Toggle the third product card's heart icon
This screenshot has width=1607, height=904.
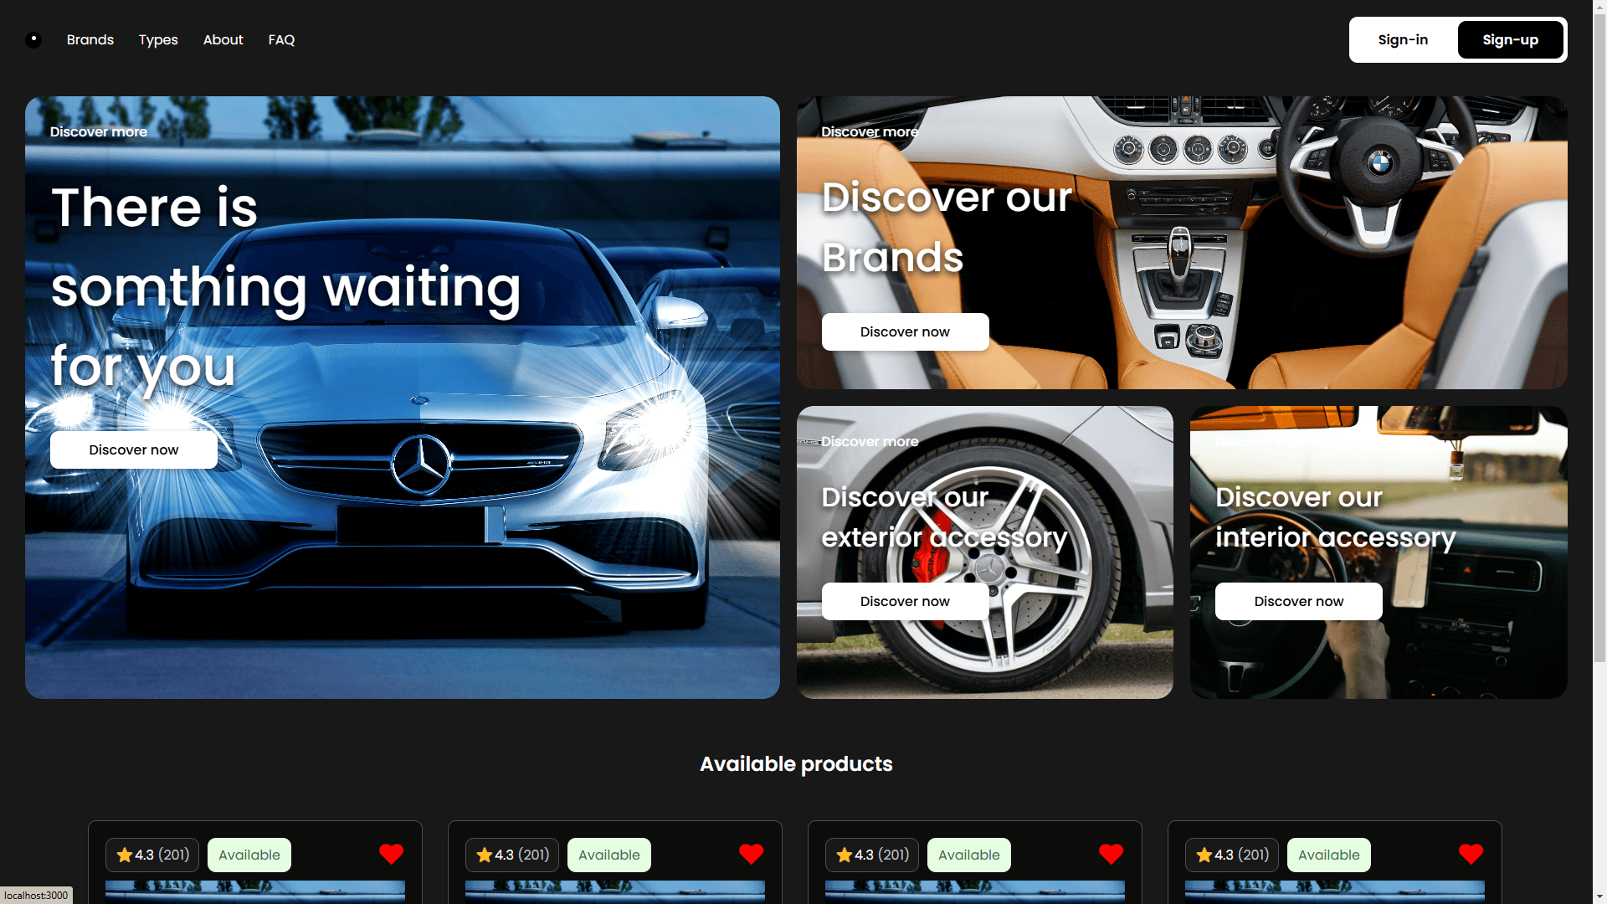[1111, 854]
